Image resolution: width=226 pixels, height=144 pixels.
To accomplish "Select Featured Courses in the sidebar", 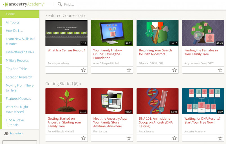I will 18,99.
